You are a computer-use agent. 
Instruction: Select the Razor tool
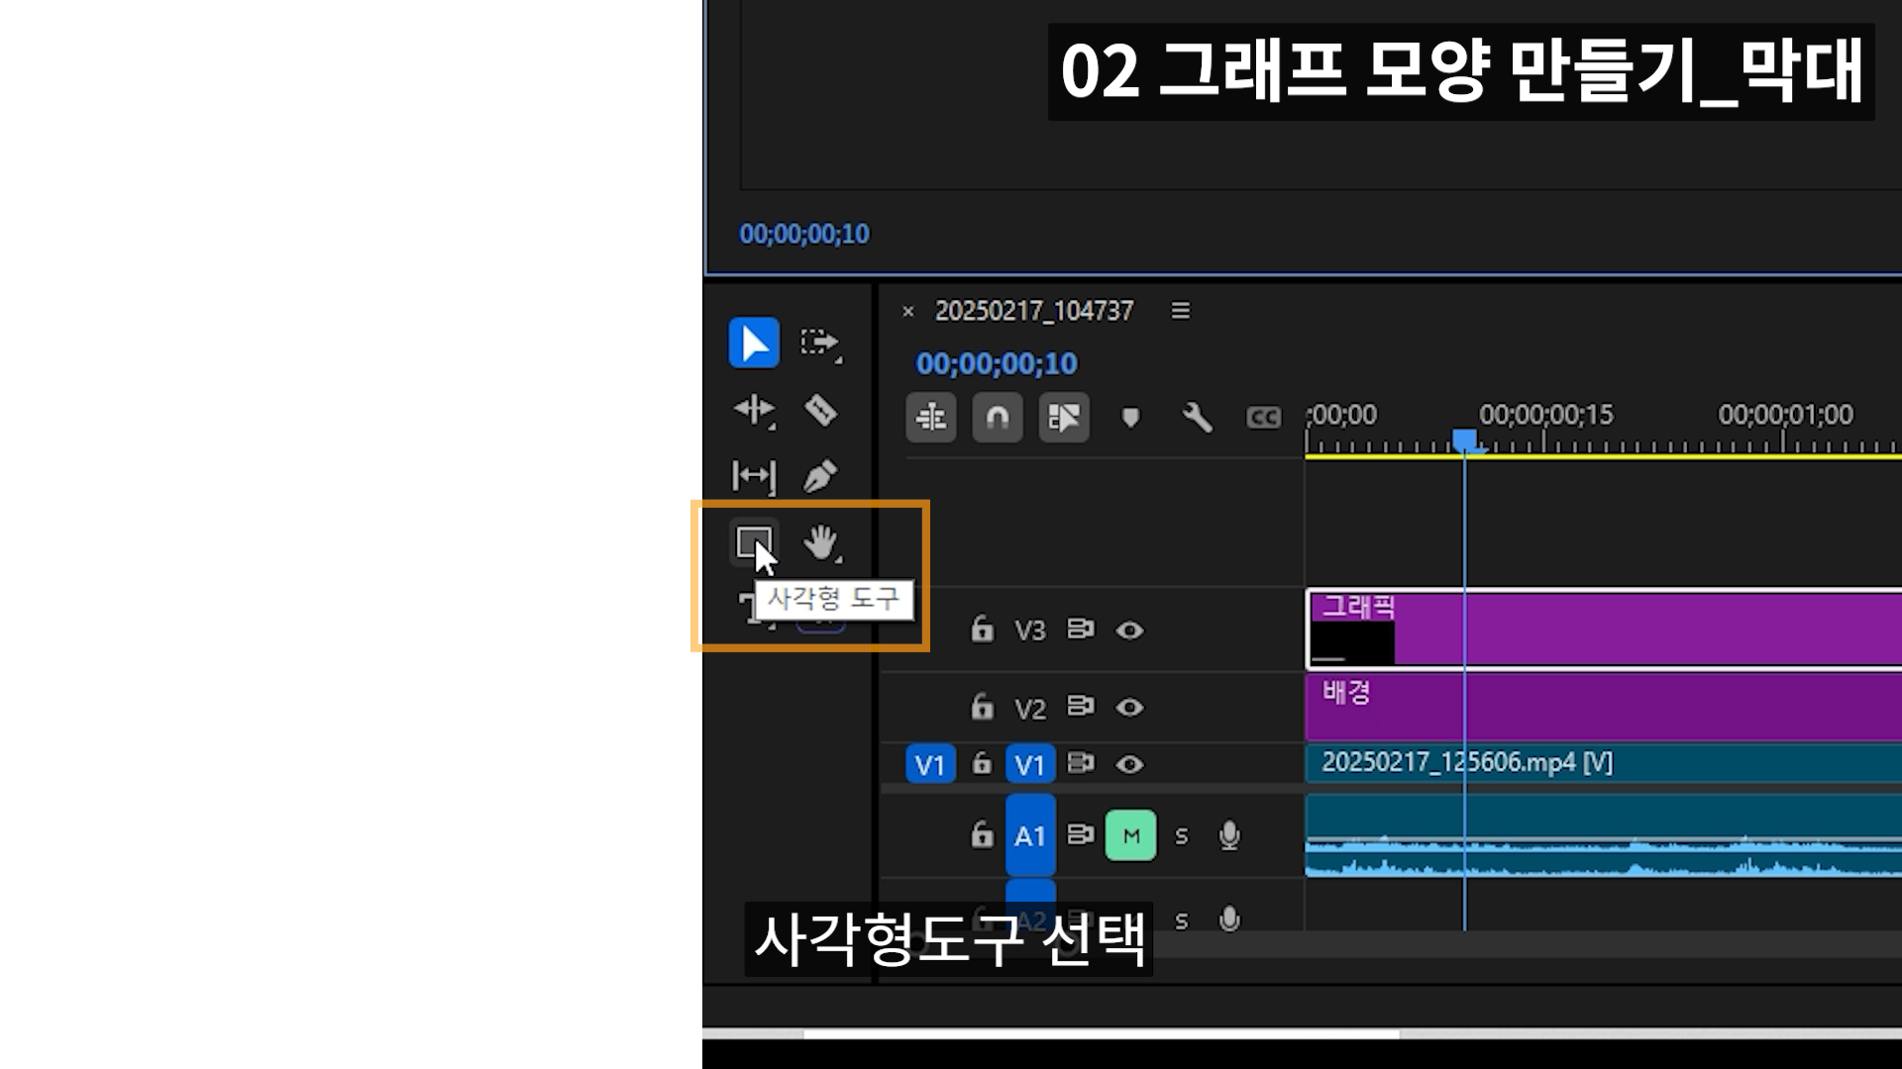[820, 410]
